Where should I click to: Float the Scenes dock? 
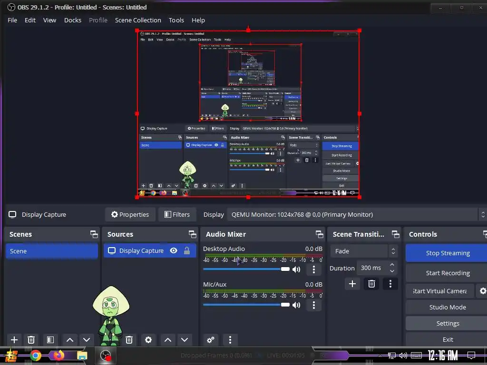point(94,234)
